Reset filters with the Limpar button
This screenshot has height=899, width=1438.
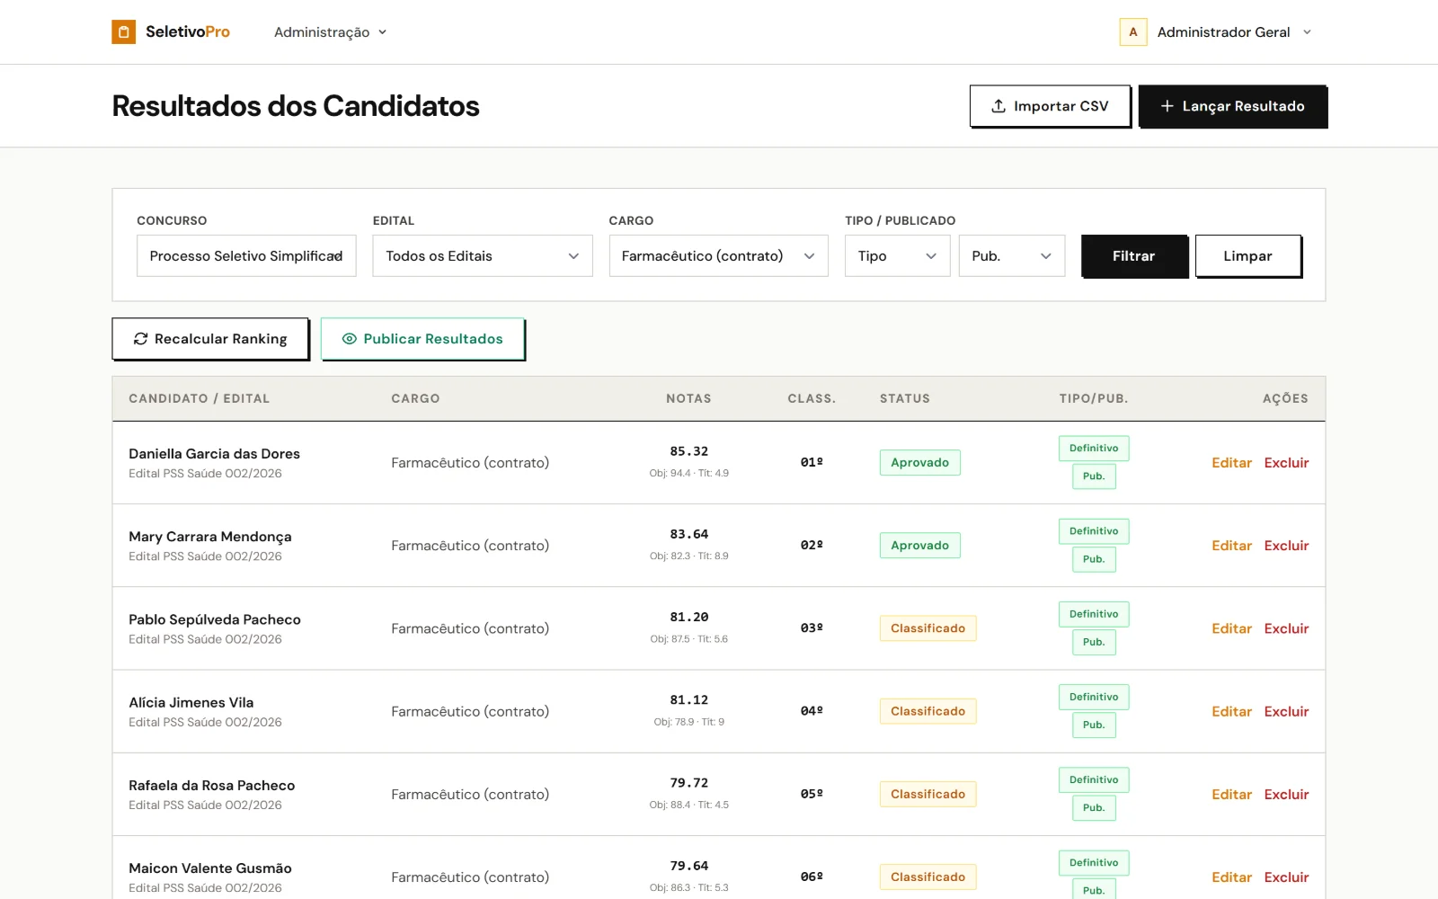click(x=1247, y=256)
